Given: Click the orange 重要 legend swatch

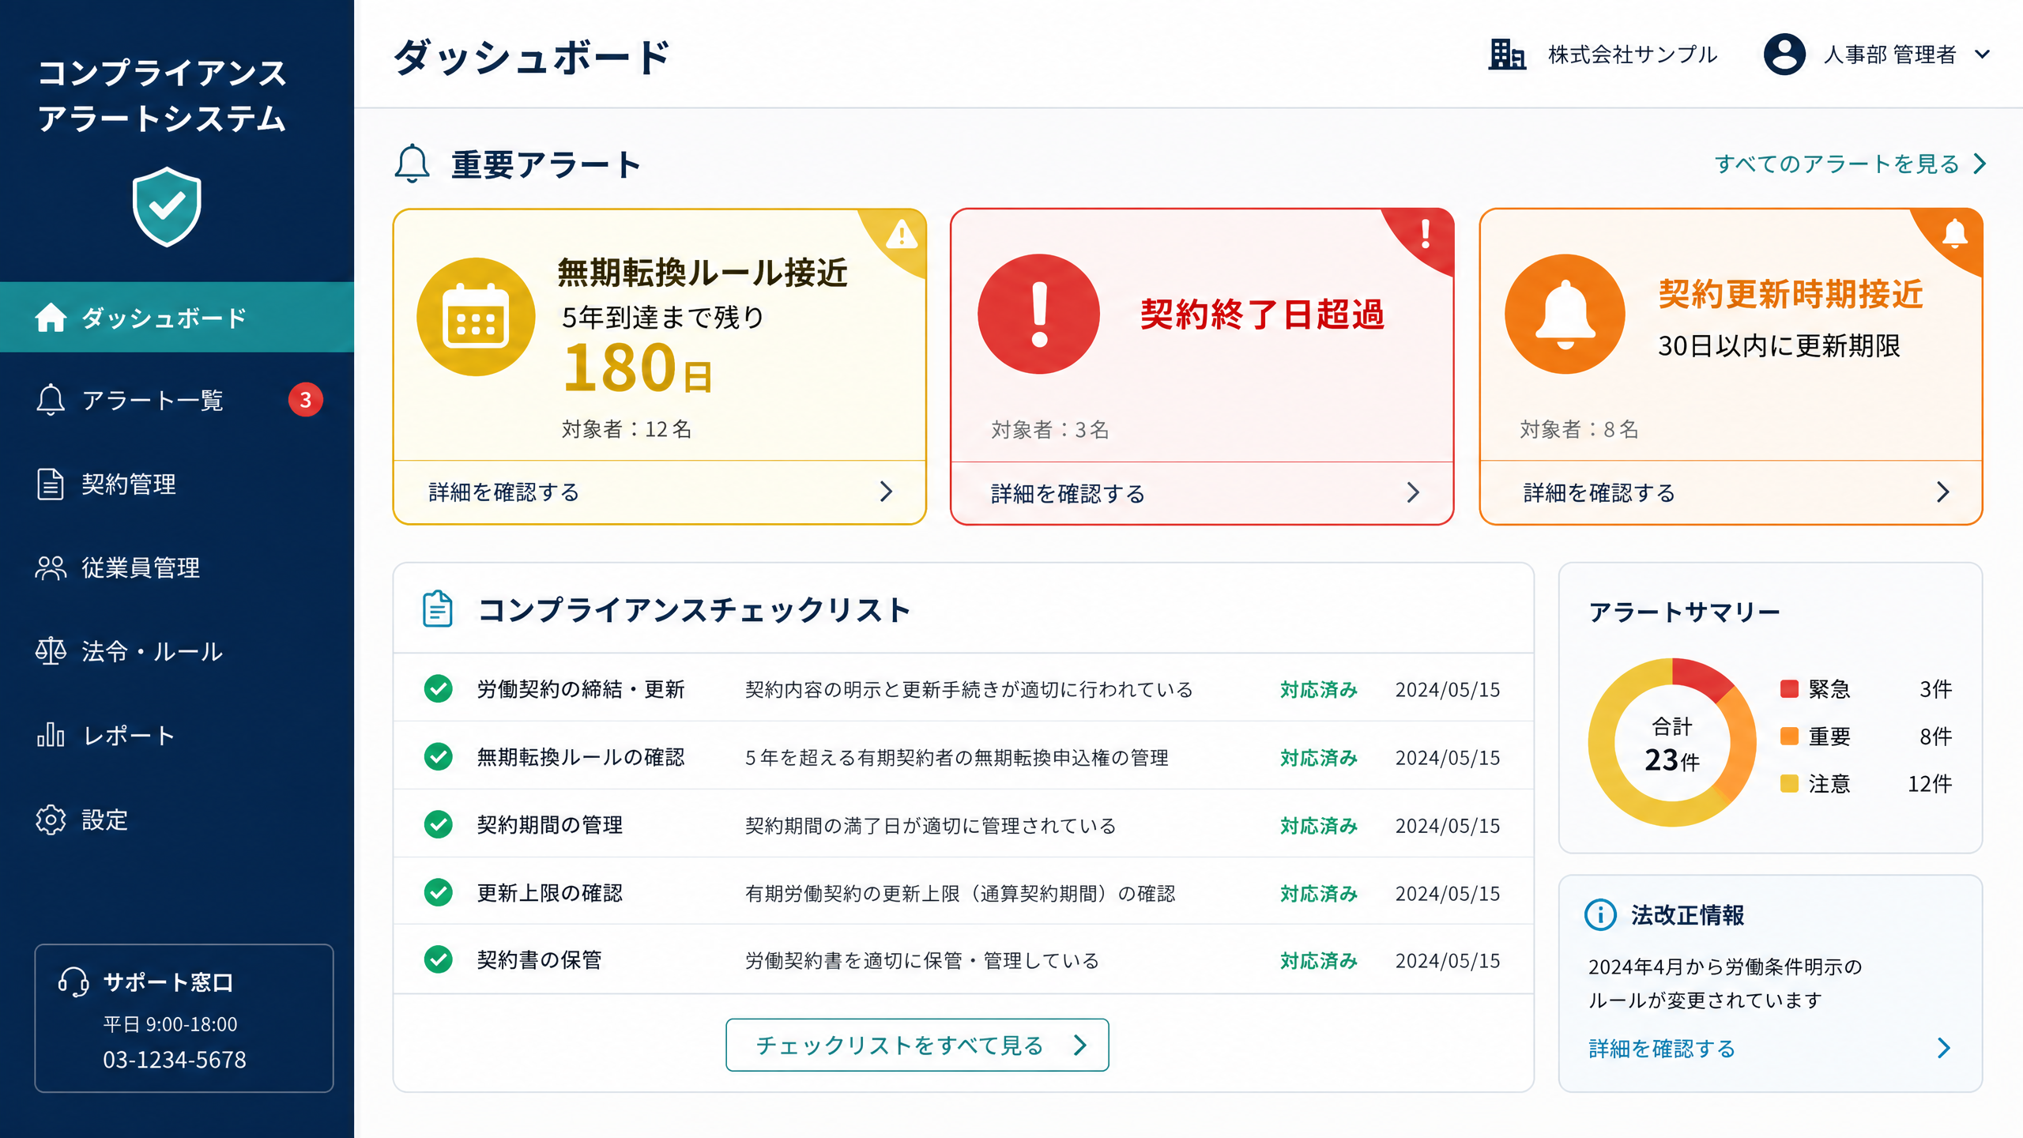Looking at the screenshot, I should pos(1789,736).
